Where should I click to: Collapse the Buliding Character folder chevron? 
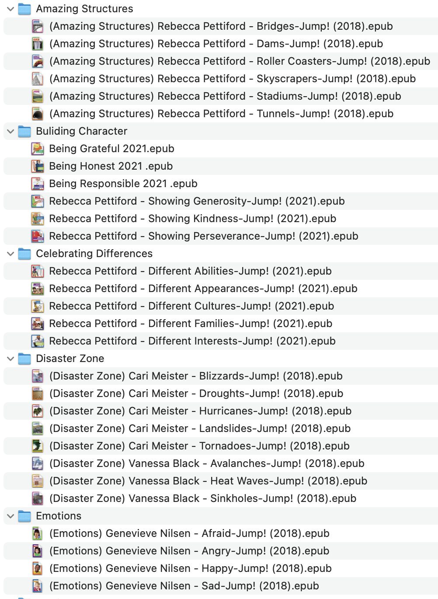(x=10, y=131)
